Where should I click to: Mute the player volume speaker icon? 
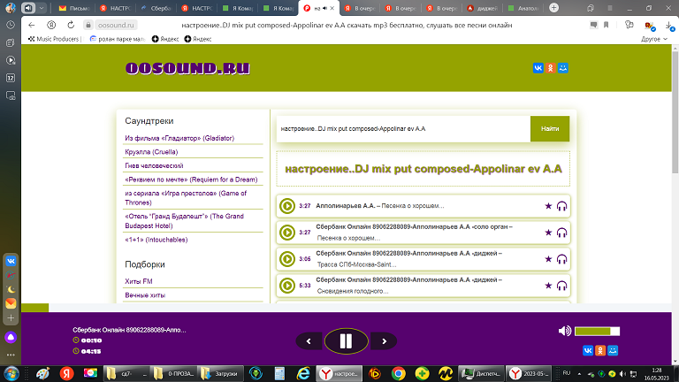(565, 331)
